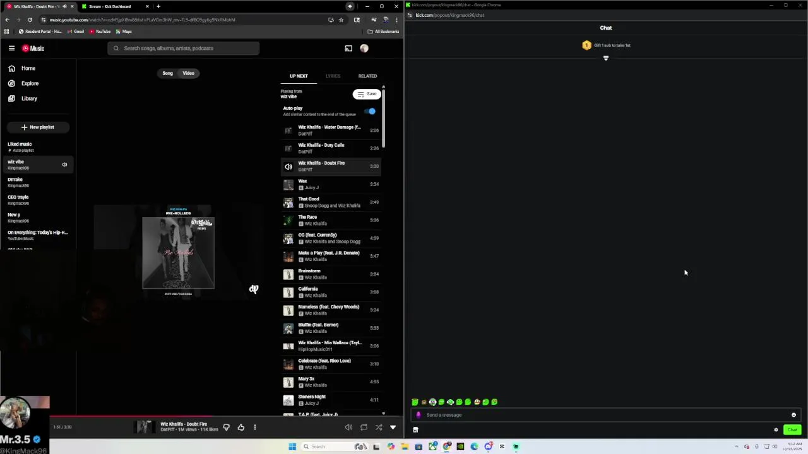
Task: Switch to Video mode
Action: pos(189,73)
